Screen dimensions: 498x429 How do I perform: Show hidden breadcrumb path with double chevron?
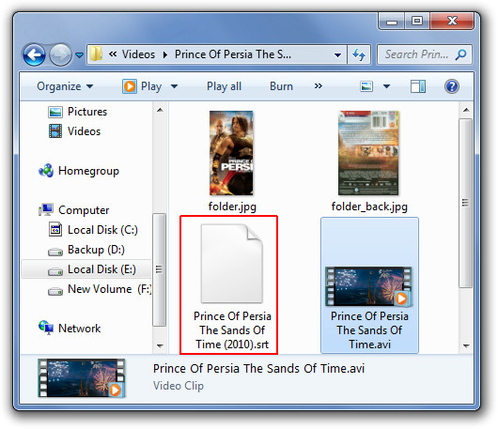(113, 54)
